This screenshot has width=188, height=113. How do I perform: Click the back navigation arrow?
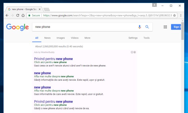tap(7, 16)
